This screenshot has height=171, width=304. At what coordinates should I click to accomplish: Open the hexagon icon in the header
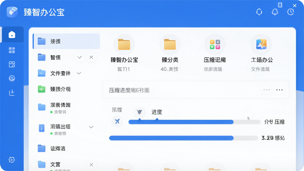pyautogui.click(x=259, y=12)
